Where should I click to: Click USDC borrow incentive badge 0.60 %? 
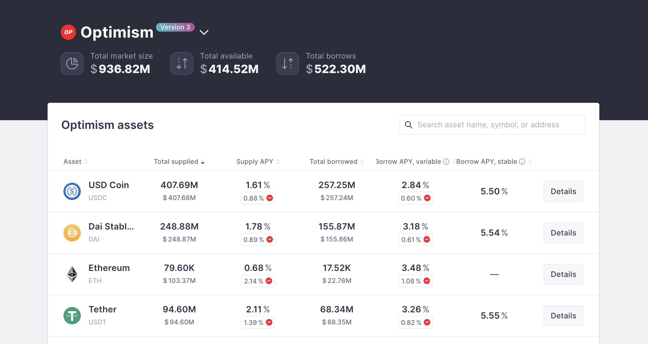[x=415, y=198]
